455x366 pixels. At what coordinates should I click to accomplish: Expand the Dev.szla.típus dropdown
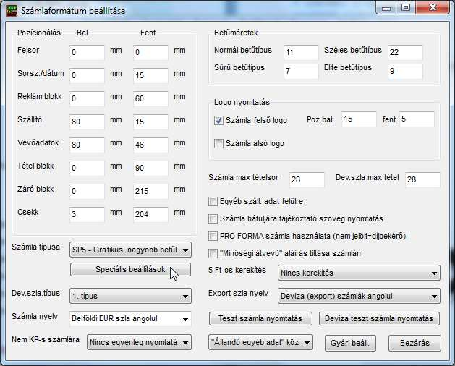pos(130,296)
